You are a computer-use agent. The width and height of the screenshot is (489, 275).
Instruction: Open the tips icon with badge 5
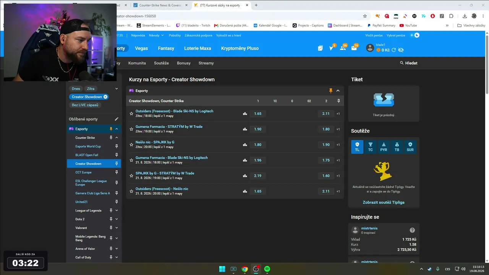(332, 48)
